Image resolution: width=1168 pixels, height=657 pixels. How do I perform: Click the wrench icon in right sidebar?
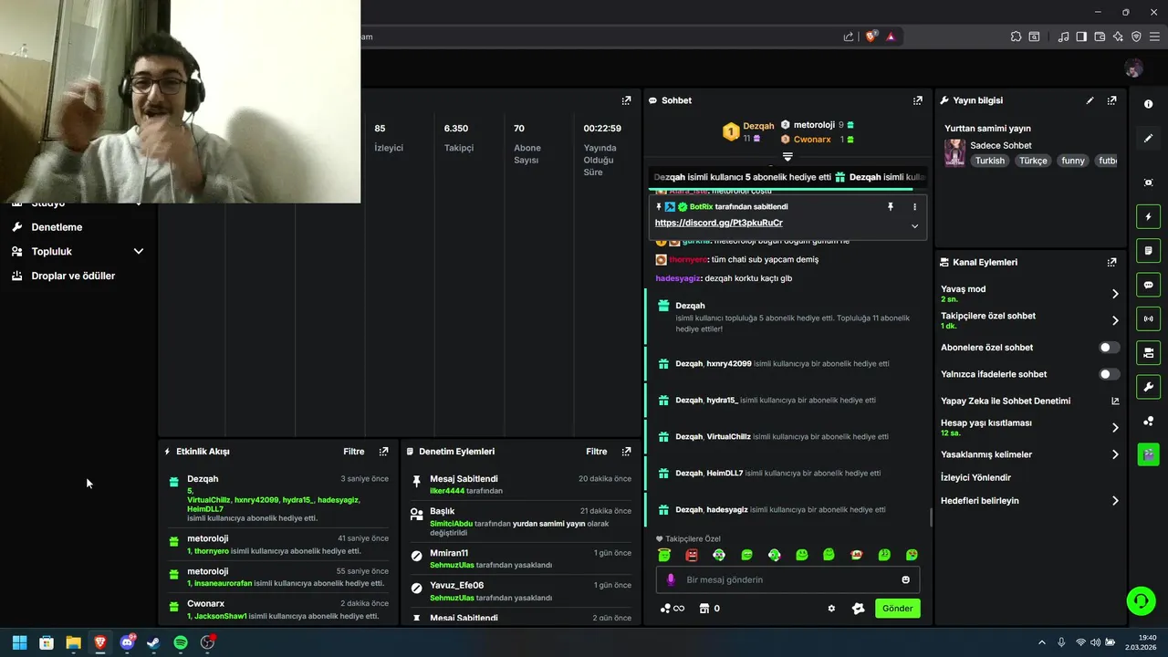(x=1148, y=386)
